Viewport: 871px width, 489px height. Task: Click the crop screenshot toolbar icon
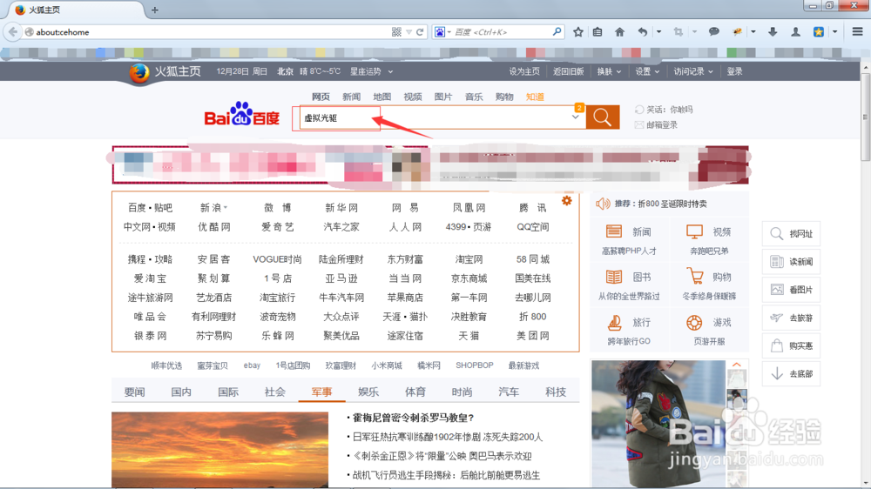click(x=679, y=32)
